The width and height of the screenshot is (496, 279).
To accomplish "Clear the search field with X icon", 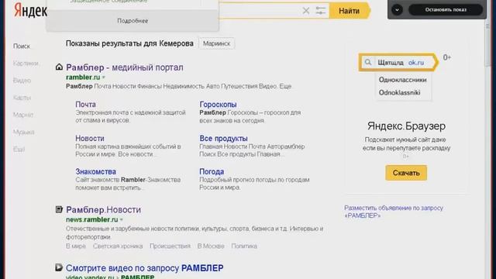I will point(305,11).
